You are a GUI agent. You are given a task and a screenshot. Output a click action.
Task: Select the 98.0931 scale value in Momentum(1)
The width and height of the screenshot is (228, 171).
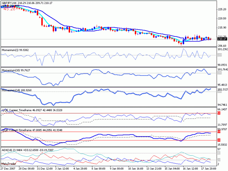point(222,65)
